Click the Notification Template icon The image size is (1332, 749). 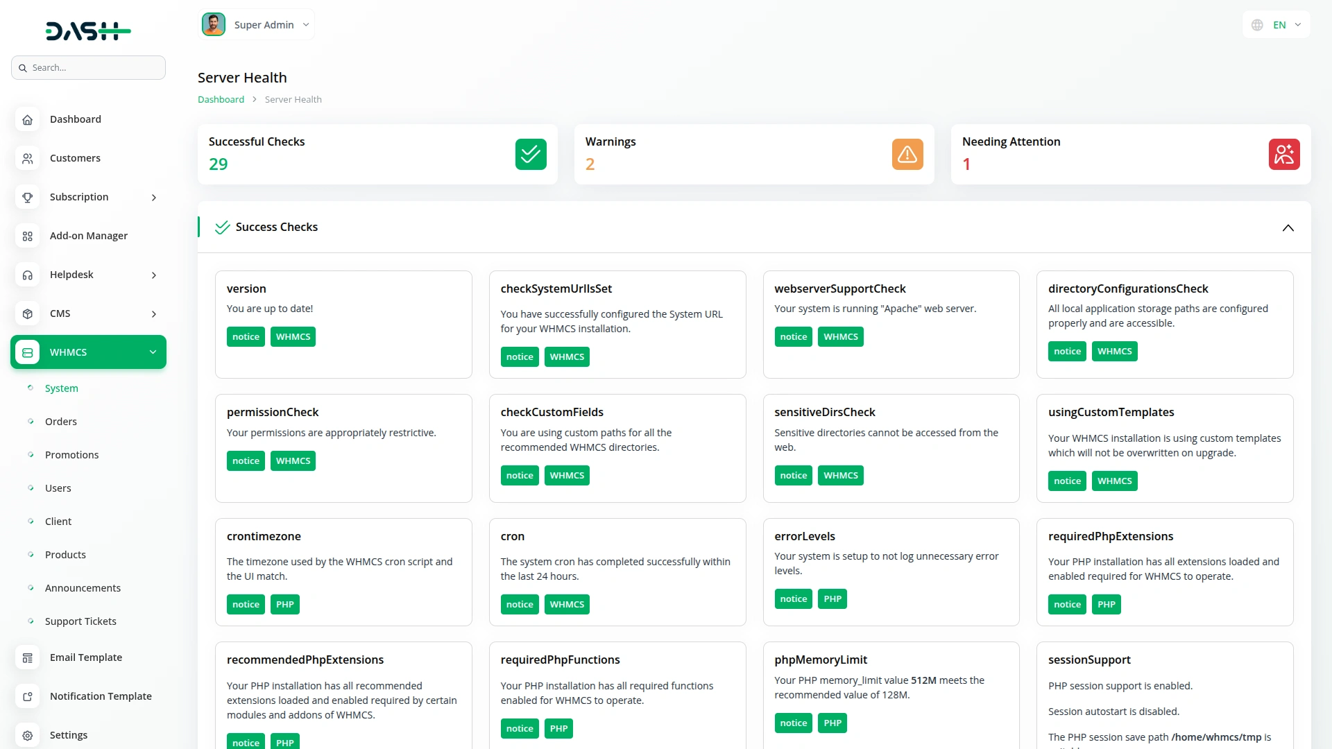coord(27,696)
